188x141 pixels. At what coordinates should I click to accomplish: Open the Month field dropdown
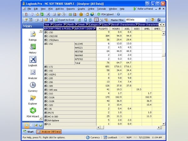(x=76, y=25)
